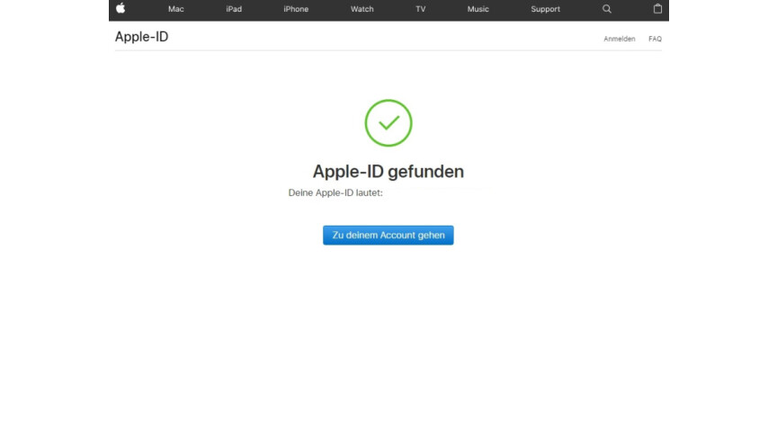
Task: Visit the Support page
Action: coord(545,9)
